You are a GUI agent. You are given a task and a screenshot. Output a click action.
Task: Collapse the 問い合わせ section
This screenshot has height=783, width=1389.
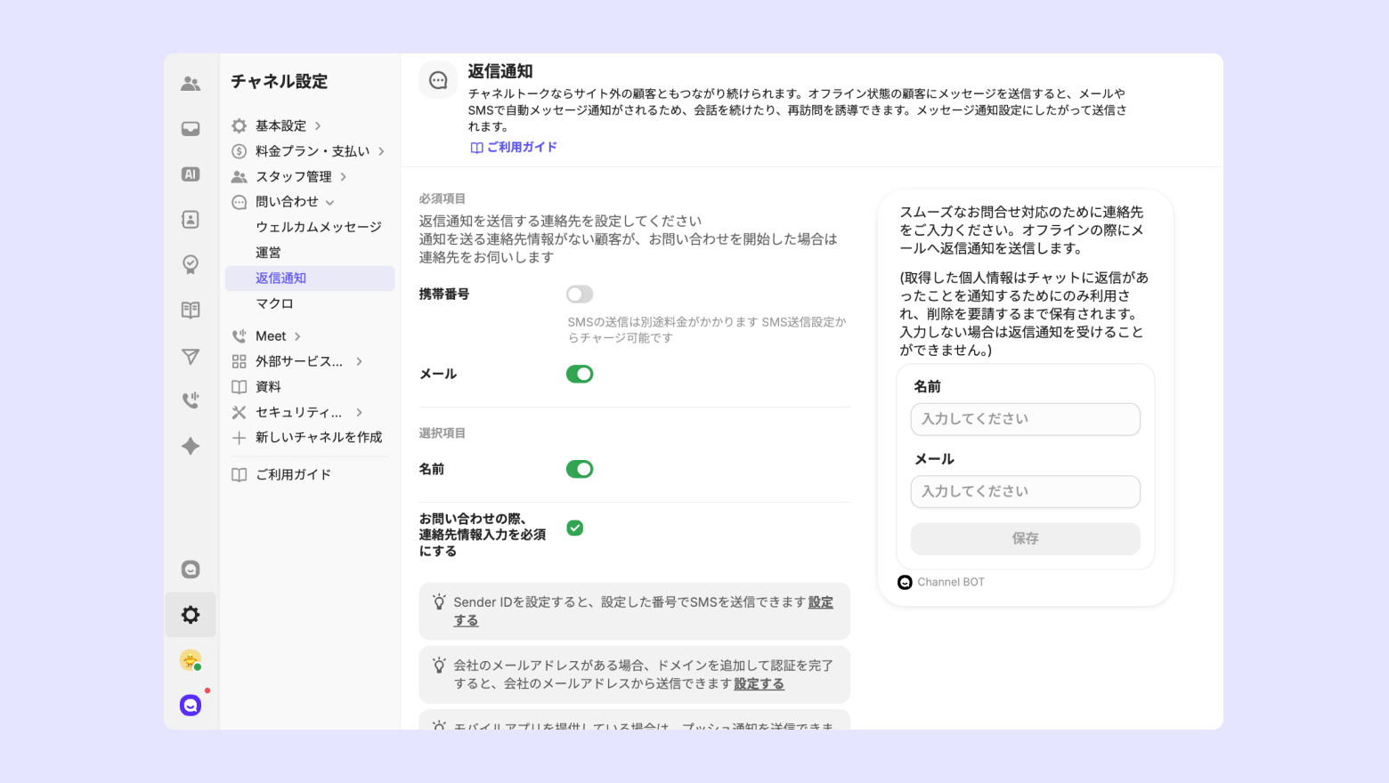287,202
